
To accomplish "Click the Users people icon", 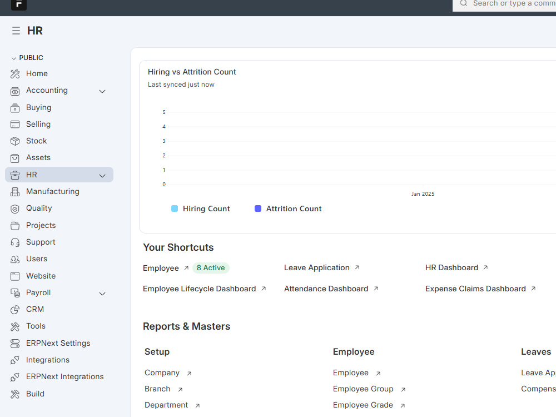I will pos(15,259).
